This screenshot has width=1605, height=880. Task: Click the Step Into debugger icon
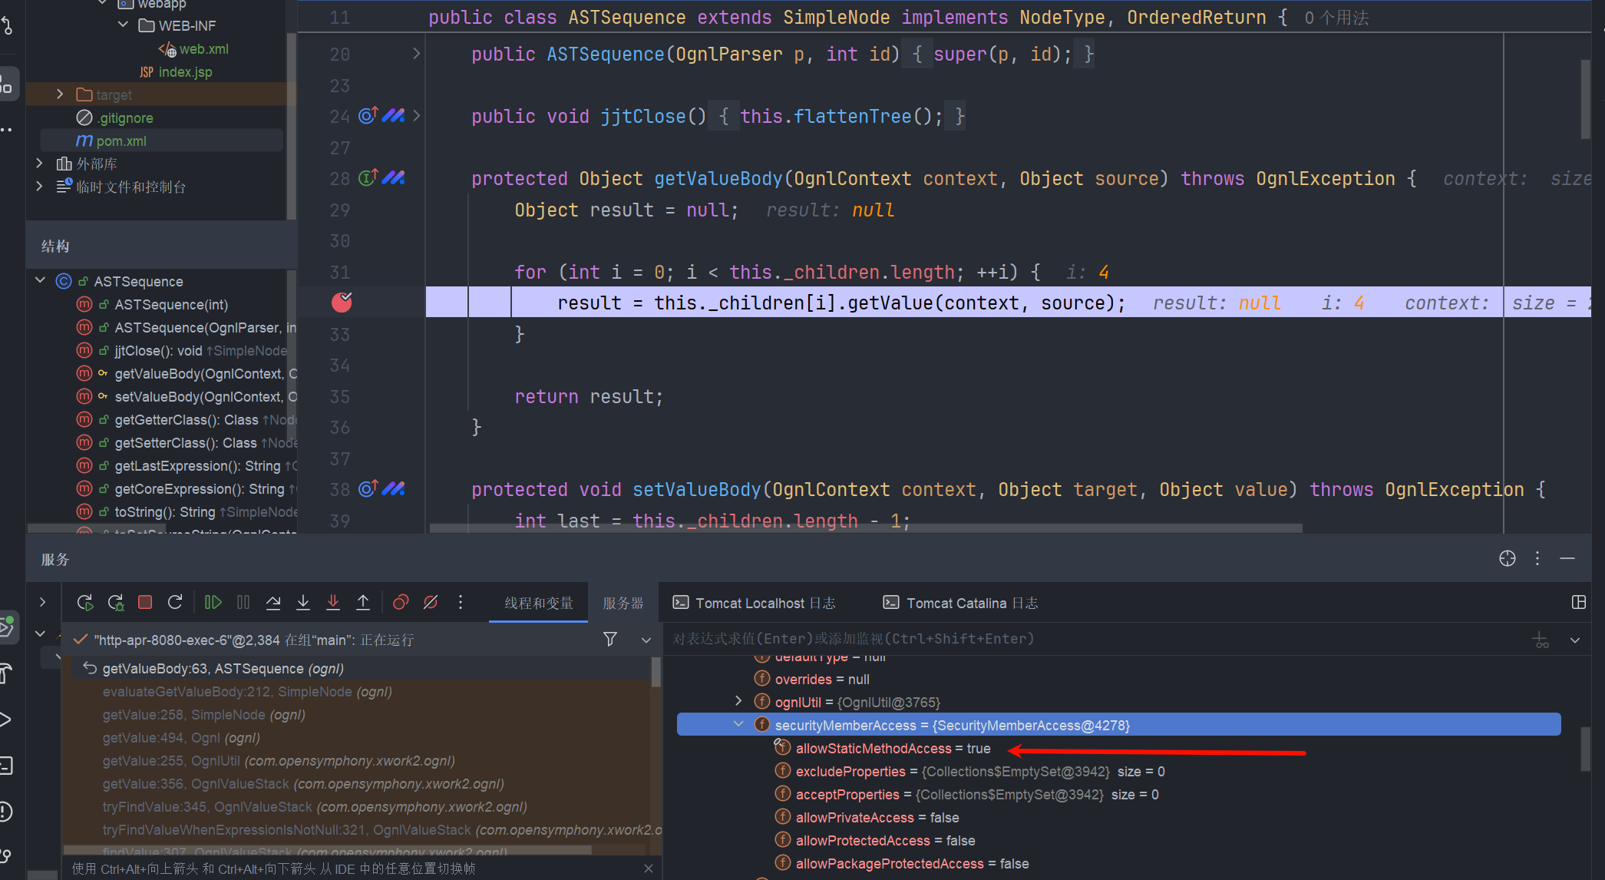click(x=303, y=603)
